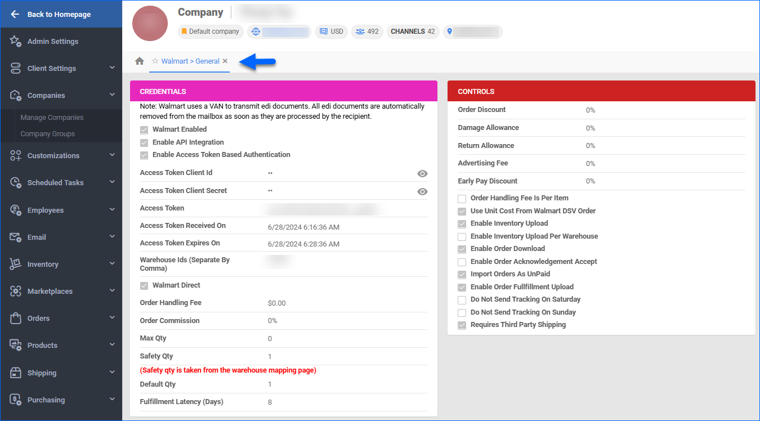Click the CHANNELS 42 badge
Viewport: 760px width, 421px height.
tap(413, 32)
